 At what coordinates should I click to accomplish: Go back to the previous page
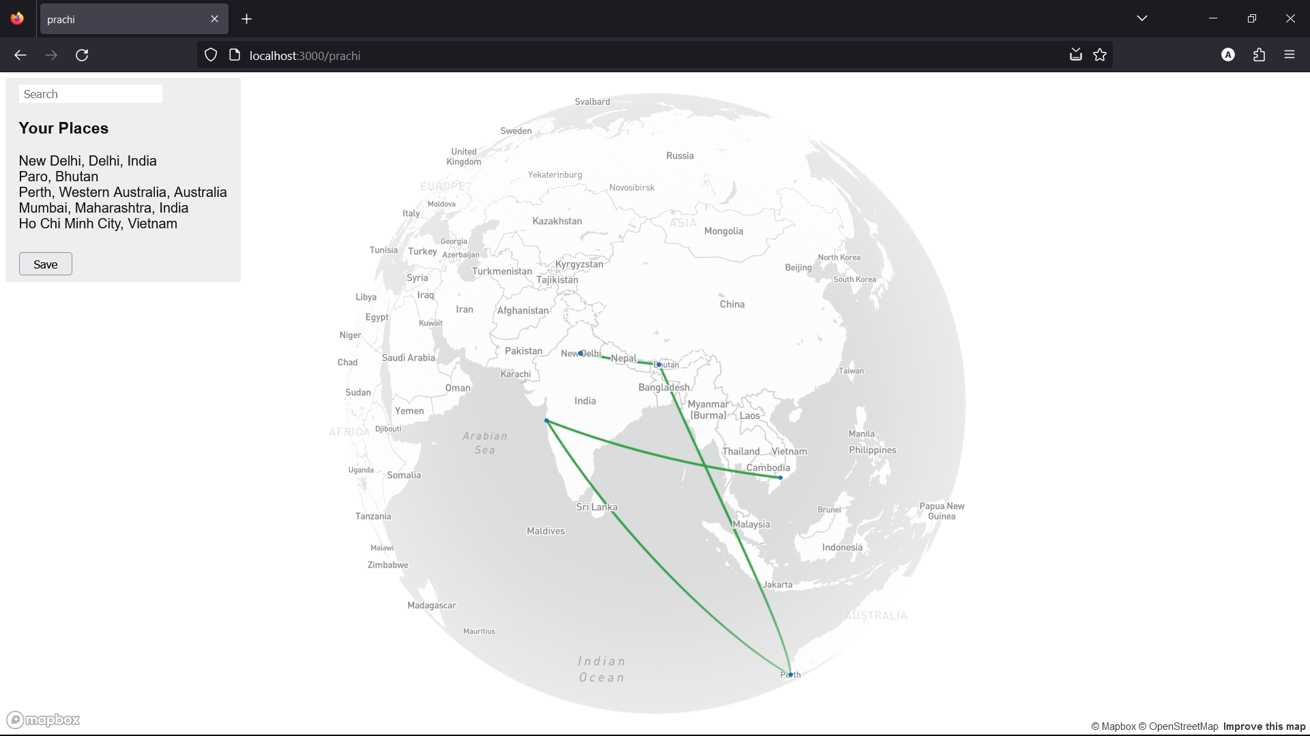(20, 55)
